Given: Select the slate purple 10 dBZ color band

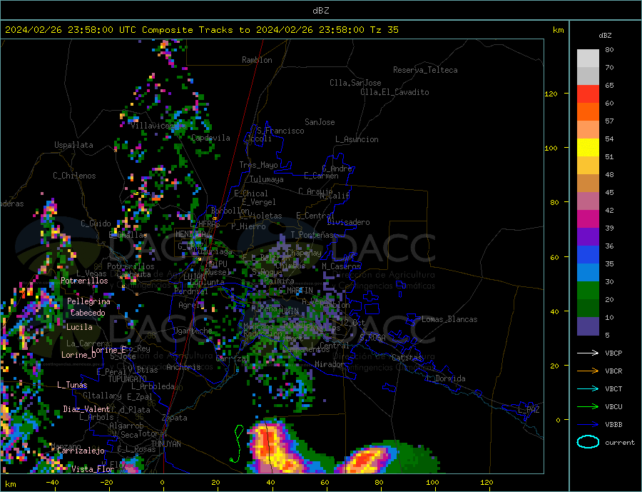Looking at the screenshot, I should pyautogui.click(x=588, y=326).
